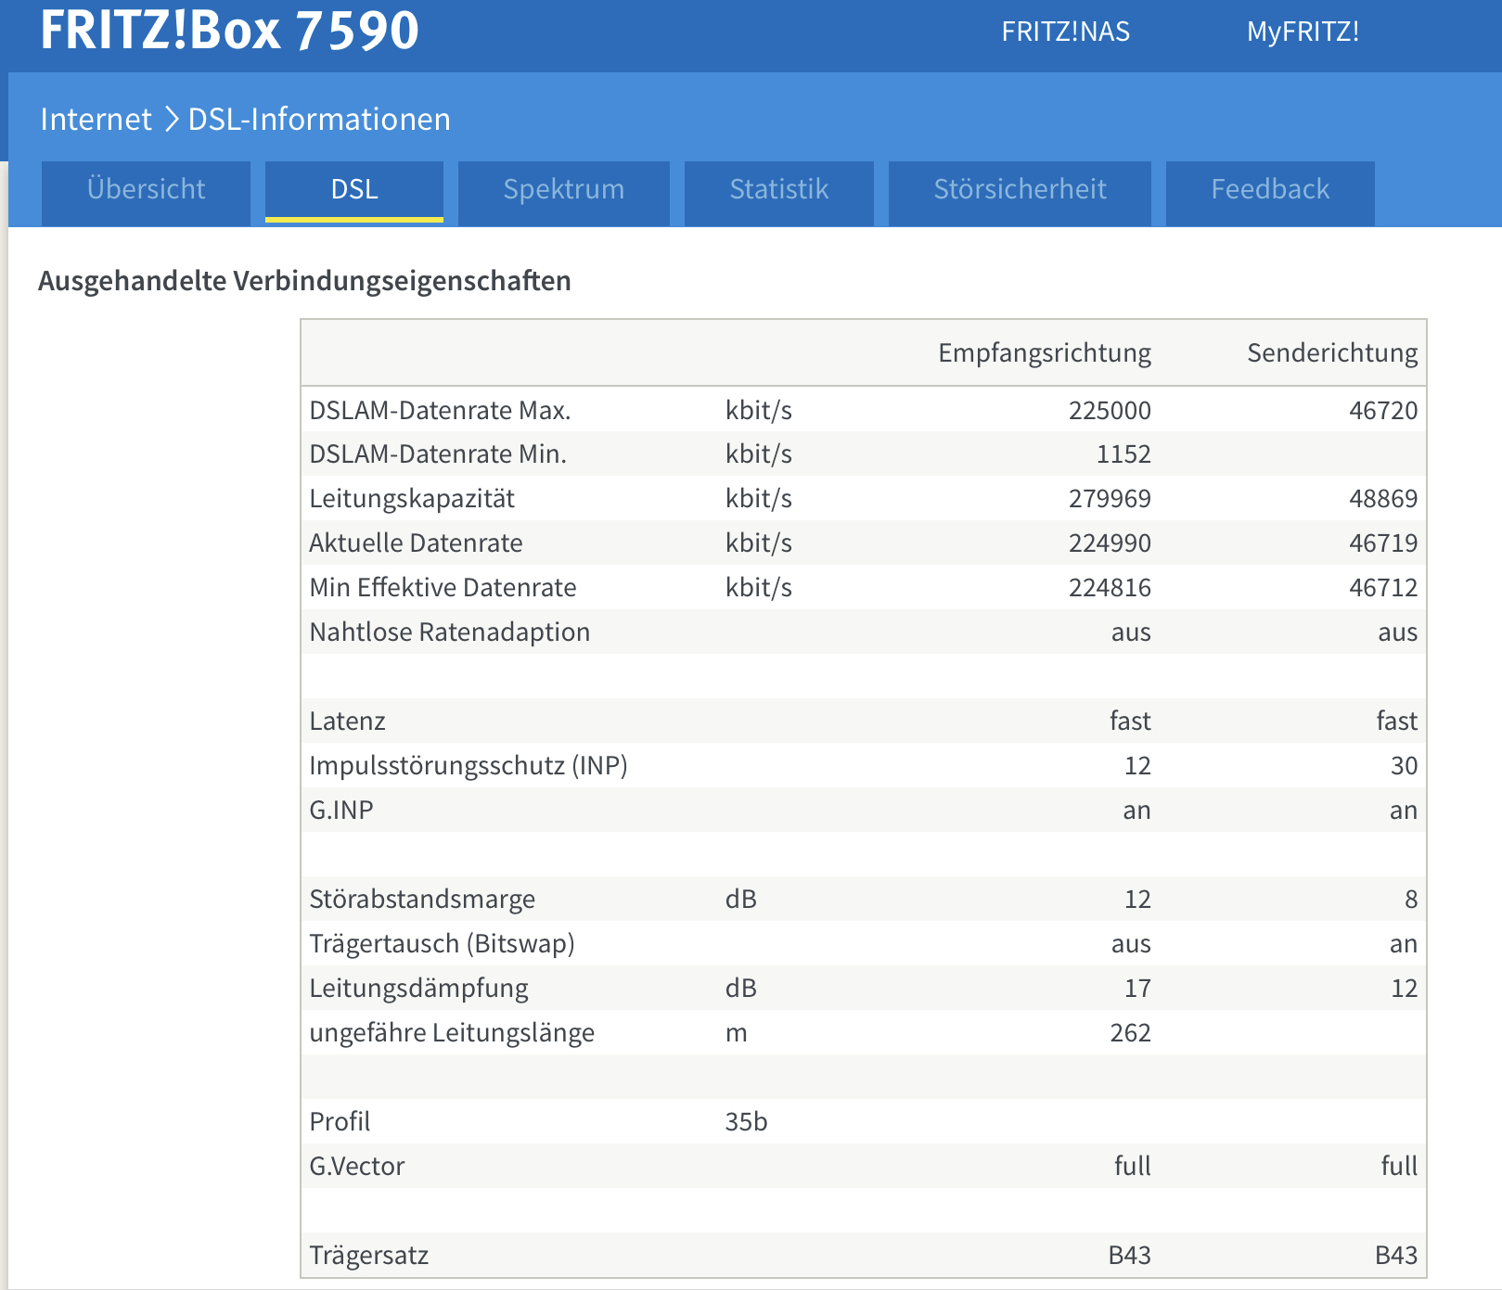Select the Trägersatz Empfangsrichtung value B43
Image resolution: width=1502 pixels, height=1290 pixels.
1129,1255
